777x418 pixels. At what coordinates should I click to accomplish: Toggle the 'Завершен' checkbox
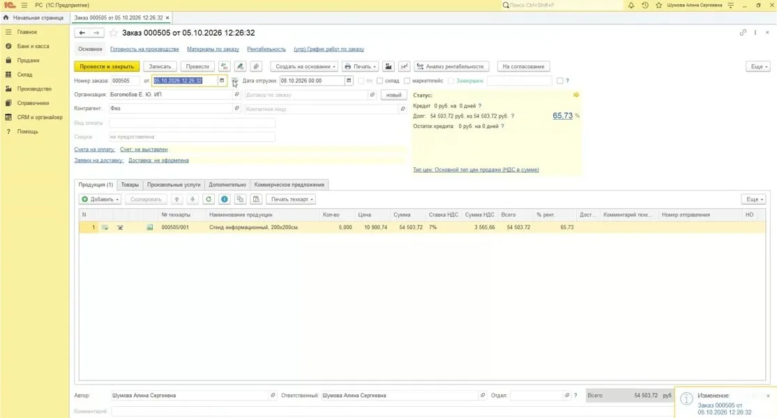451,81
